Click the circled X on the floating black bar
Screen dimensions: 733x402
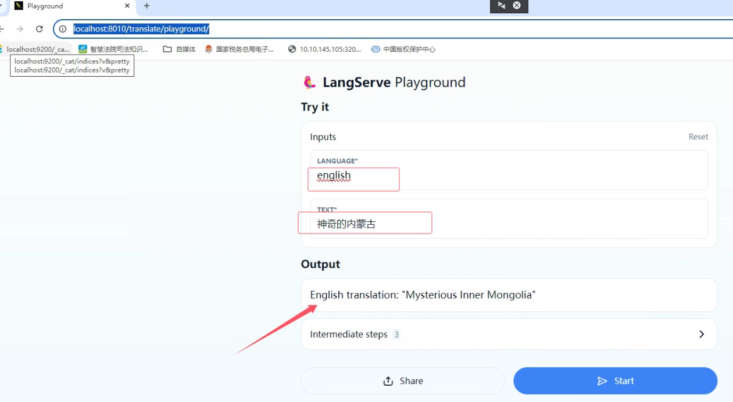[x=517, y=6]
